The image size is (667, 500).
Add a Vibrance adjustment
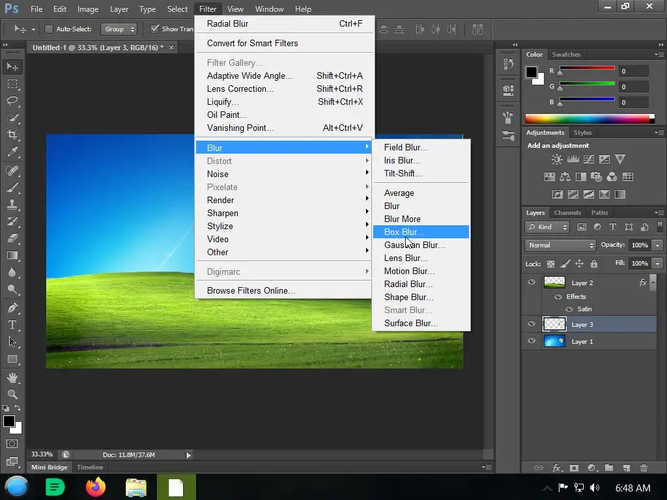click(x=620, y=160)
